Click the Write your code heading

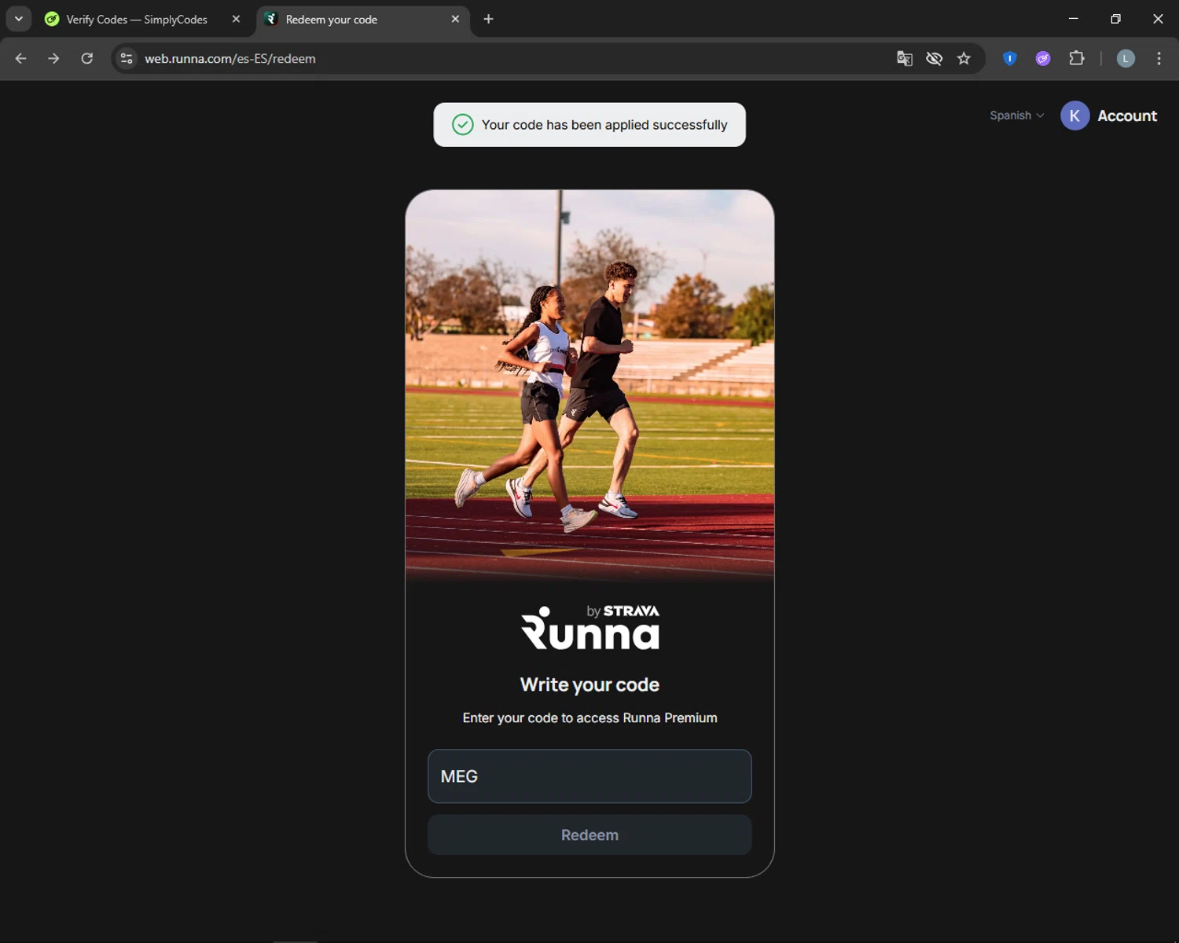589,684
